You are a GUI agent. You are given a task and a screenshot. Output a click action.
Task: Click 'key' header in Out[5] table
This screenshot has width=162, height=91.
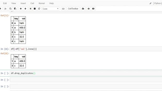[16, 18]
